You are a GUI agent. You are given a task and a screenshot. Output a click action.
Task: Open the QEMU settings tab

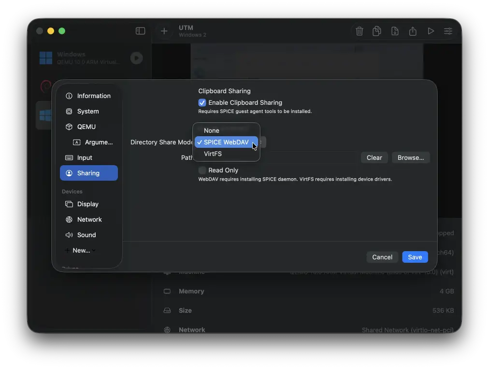point(89,127)
